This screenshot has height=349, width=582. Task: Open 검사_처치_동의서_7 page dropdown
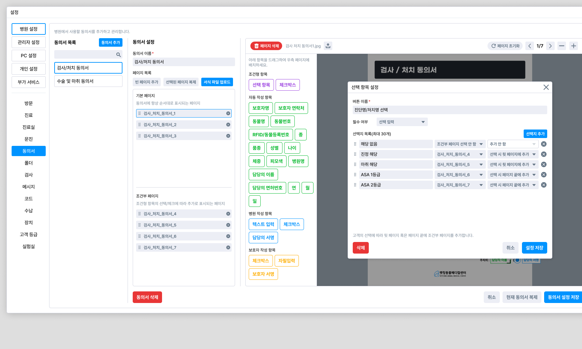click(460, 185)
